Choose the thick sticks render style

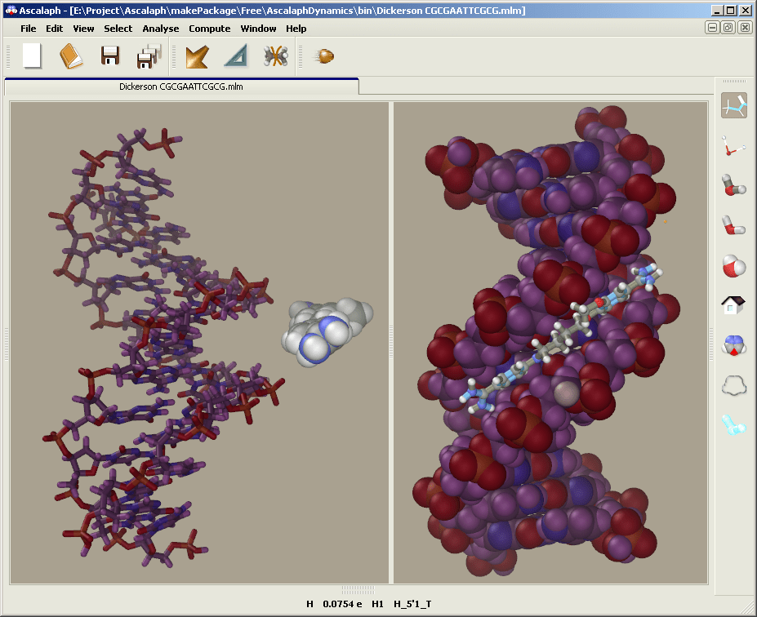pyautogui.click(x=734, y=225)
